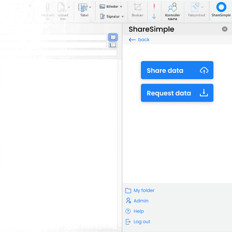Click the subject input field
232x232 pixels.
(58, 53)
